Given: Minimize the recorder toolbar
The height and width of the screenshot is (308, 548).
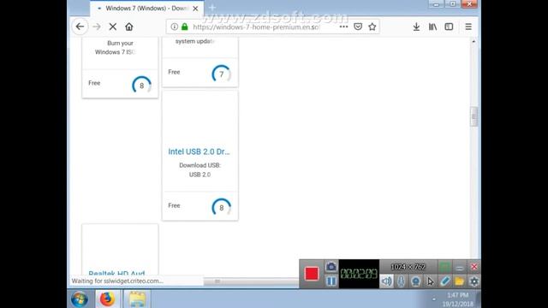Looking at the screenshot, I should click(x=460, y=267).
